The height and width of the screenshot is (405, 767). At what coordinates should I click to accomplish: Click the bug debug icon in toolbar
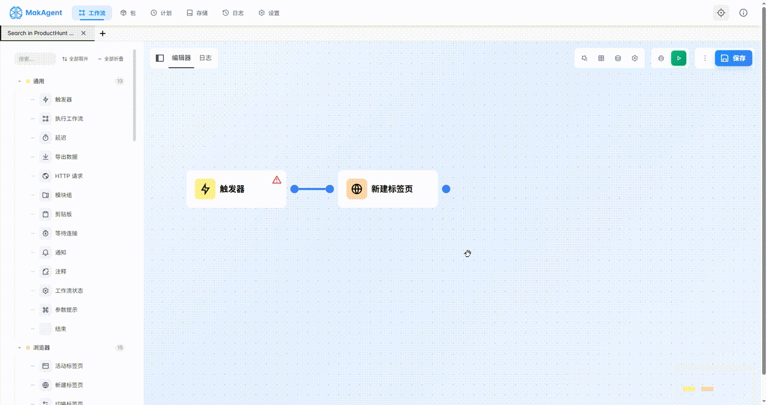click(661, 58)
